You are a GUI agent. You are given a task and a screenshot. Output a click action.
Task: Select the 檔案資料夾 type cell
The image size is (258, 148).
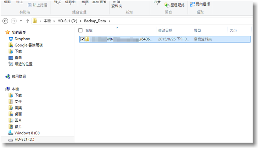coord(203,39)
